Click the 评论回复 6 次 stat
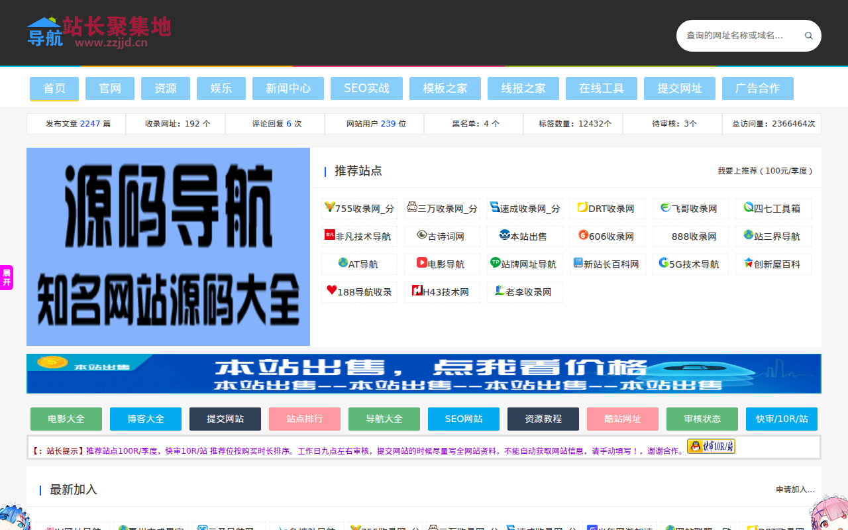The image size is (848, 530). (x=275, y=124)
